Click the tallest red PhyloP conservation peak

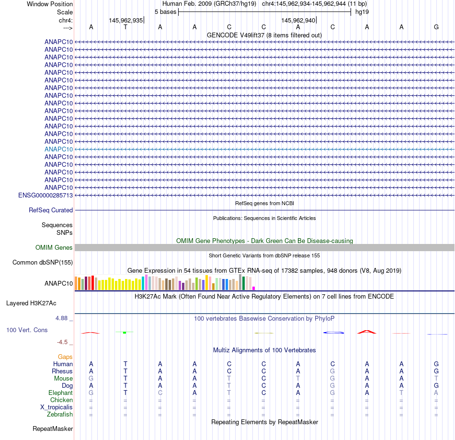click(x=367, y=332)
